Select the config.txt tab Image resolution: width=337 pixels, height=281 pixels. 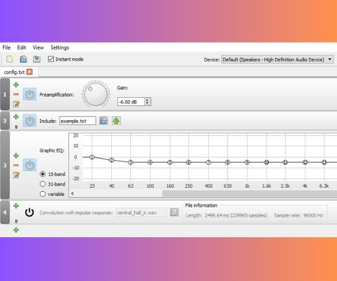(14, 72)
